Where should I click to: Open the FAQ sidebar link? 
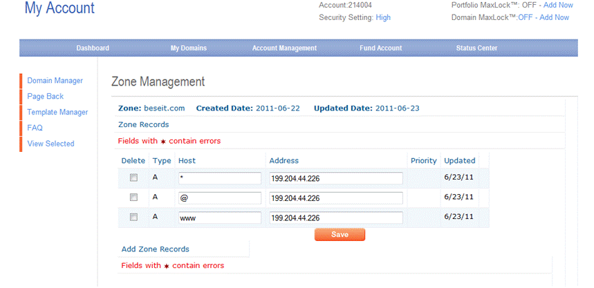point(35,128)
